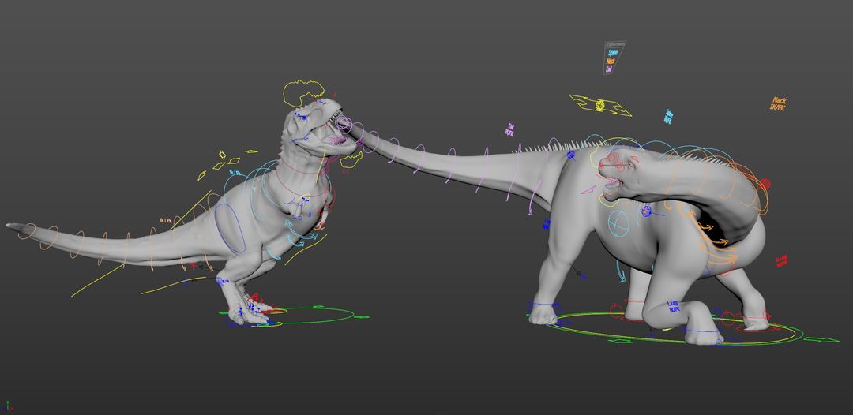This screenshot has height=415, width=853.
Task: Click Tail in the control visibility panel
Action: (x=609, y=69)
